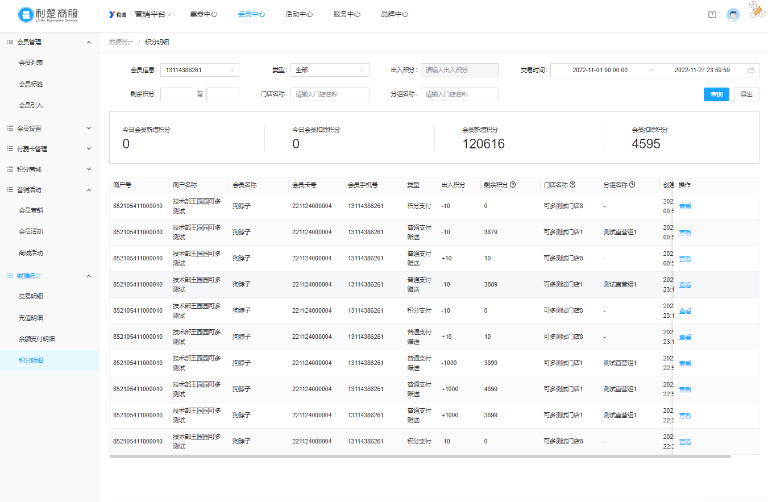Click the 商户号 column header
Image resolution: width=768 pixels, height=502 pixels.
(122, 185)
